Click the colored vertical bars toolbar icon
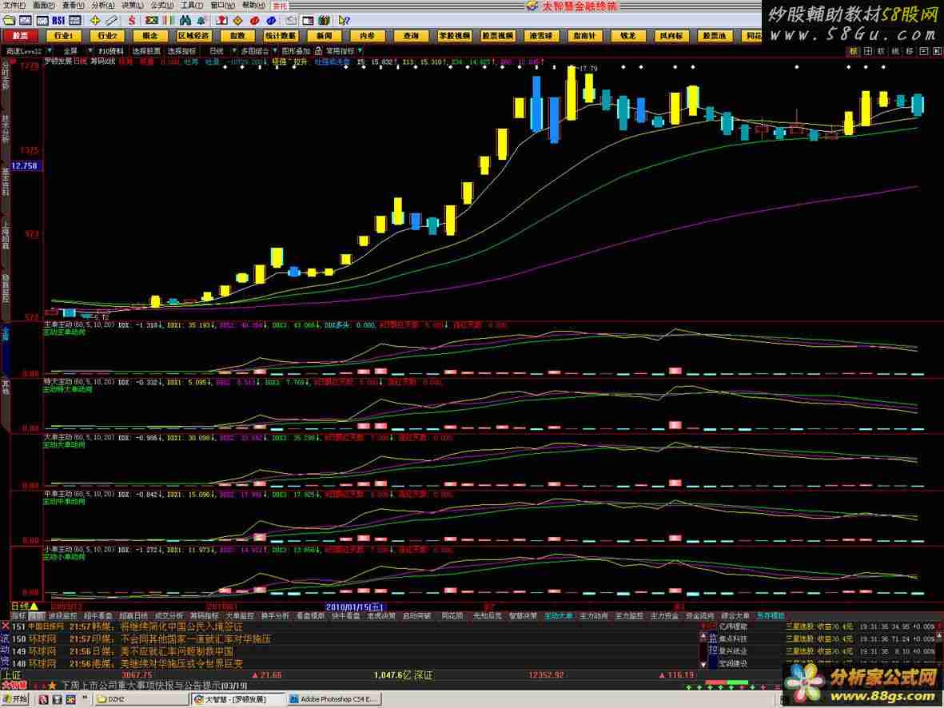944x708 pixels. coord(167,21)
